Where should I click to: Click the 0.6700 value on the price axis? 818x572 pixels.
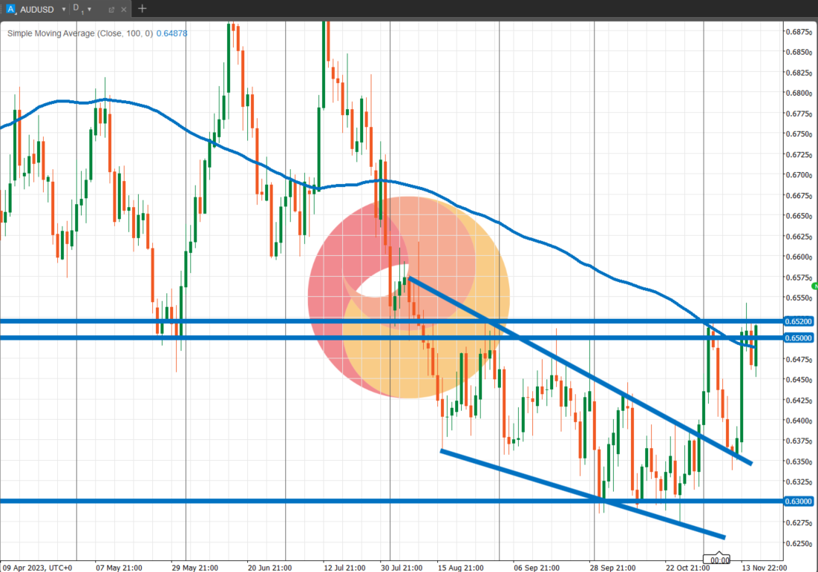click(798, 174)
